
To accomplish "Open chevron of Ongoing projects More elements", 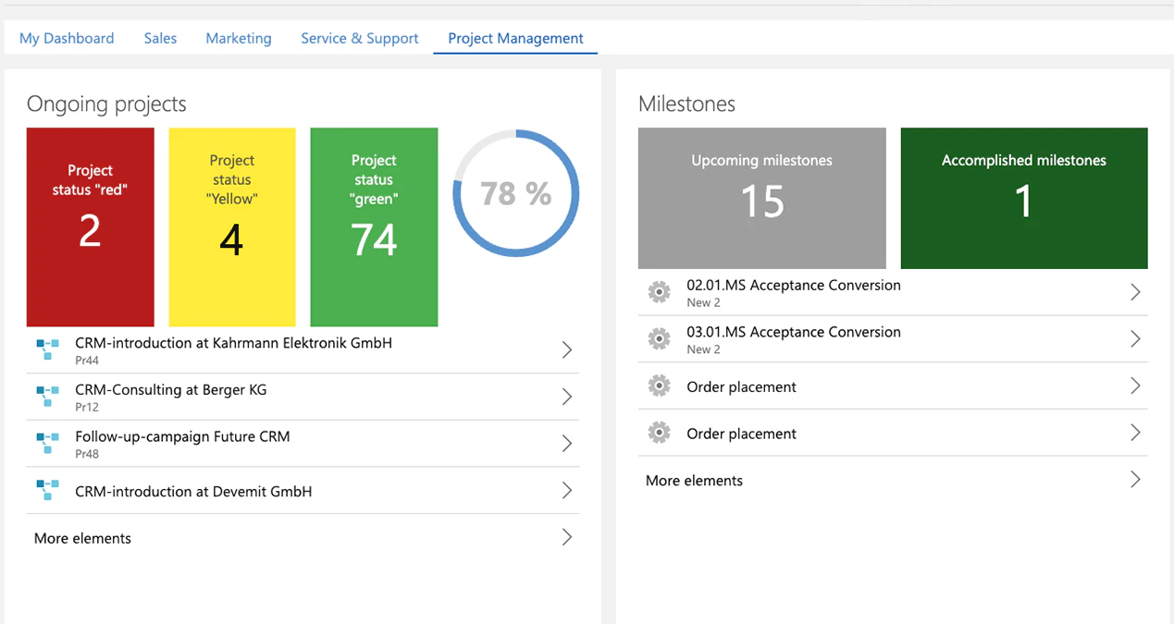I will click(x=567, y=537).
